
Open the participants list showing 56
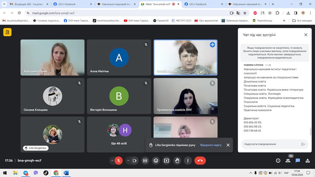pos(288,161)
